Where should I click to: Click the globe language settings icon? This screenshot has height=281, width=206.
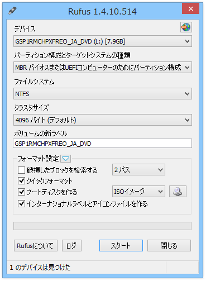click(x=186, y=27)
